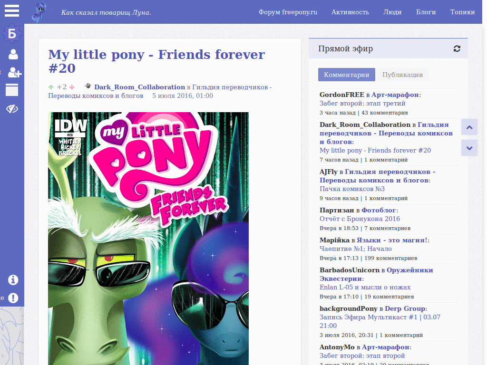Open the Фотоблог blog link
The width and height of the screenshot is (487, 365).
[x=379, y=211]
